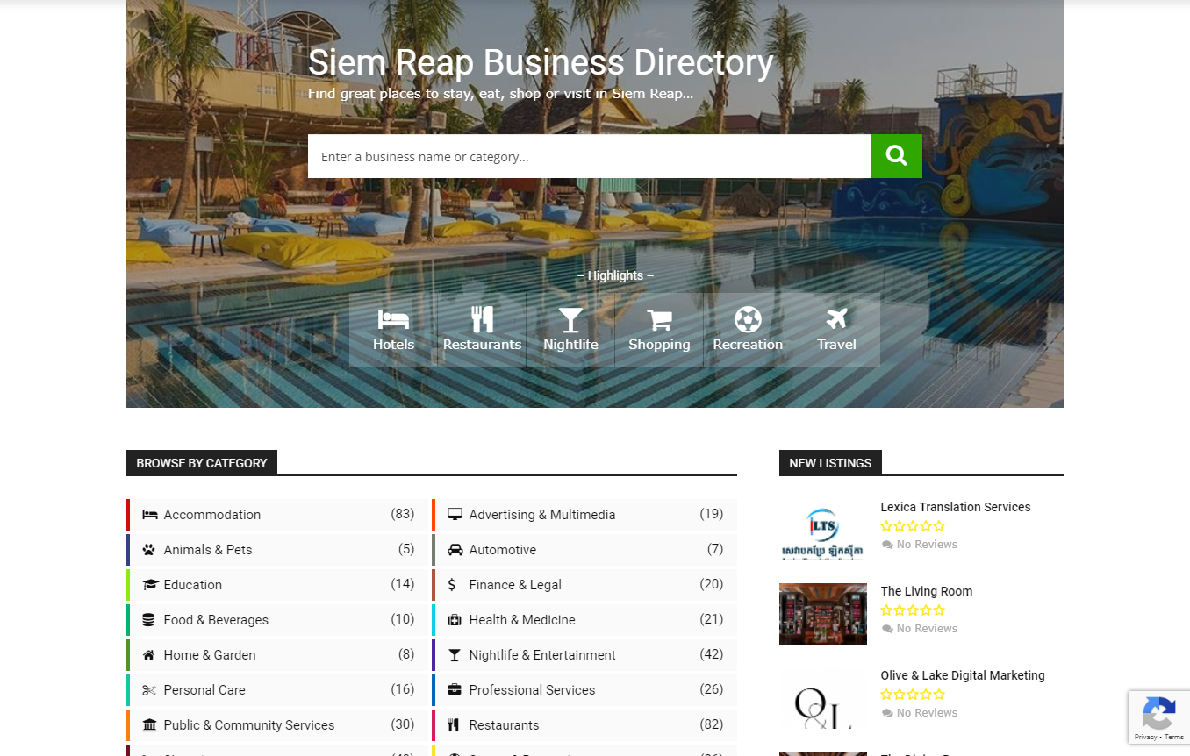
Task: Open the Recreation soccer ball icon
Action: (x=748, y=320)
